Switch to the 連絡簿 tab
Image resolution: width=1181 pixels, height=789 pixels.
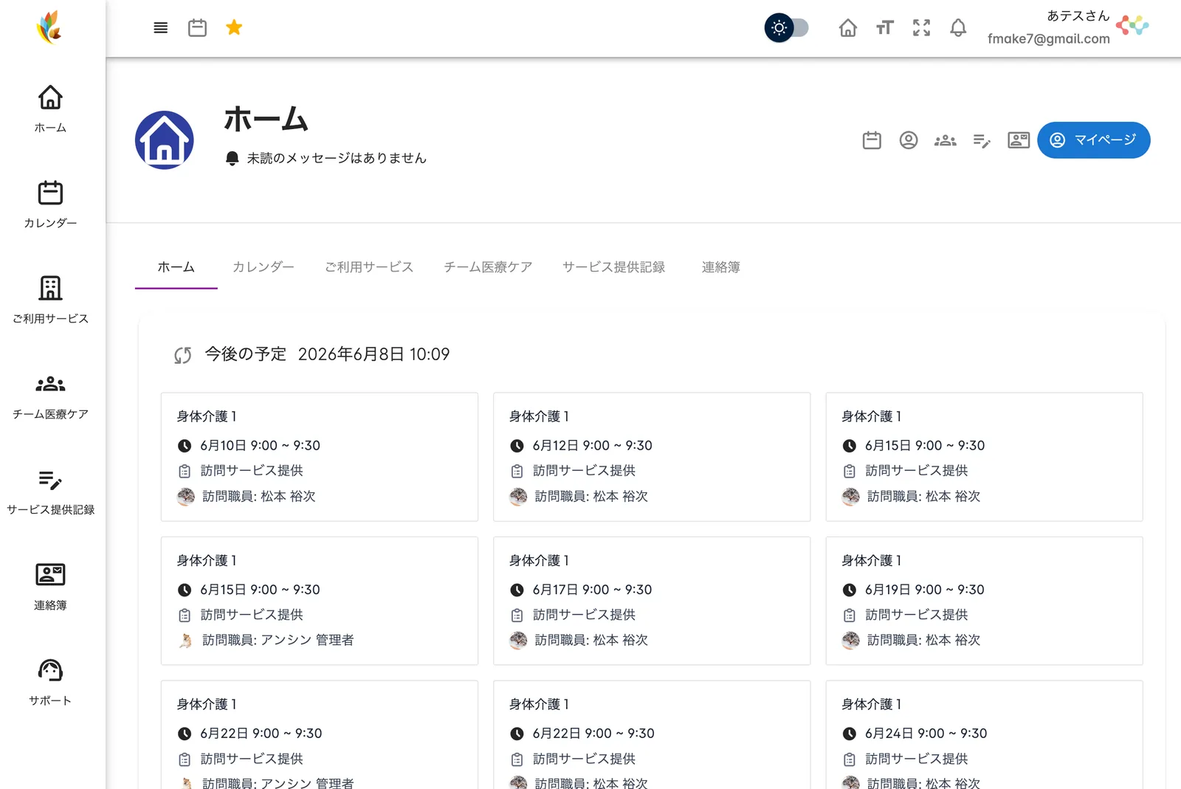[721, 267]
